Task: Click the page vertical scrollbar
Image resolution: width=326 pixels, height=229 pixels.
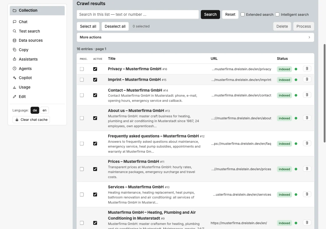Action: (324, 93)
